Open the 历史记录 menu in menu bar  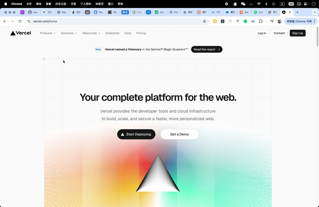(61, 4)
